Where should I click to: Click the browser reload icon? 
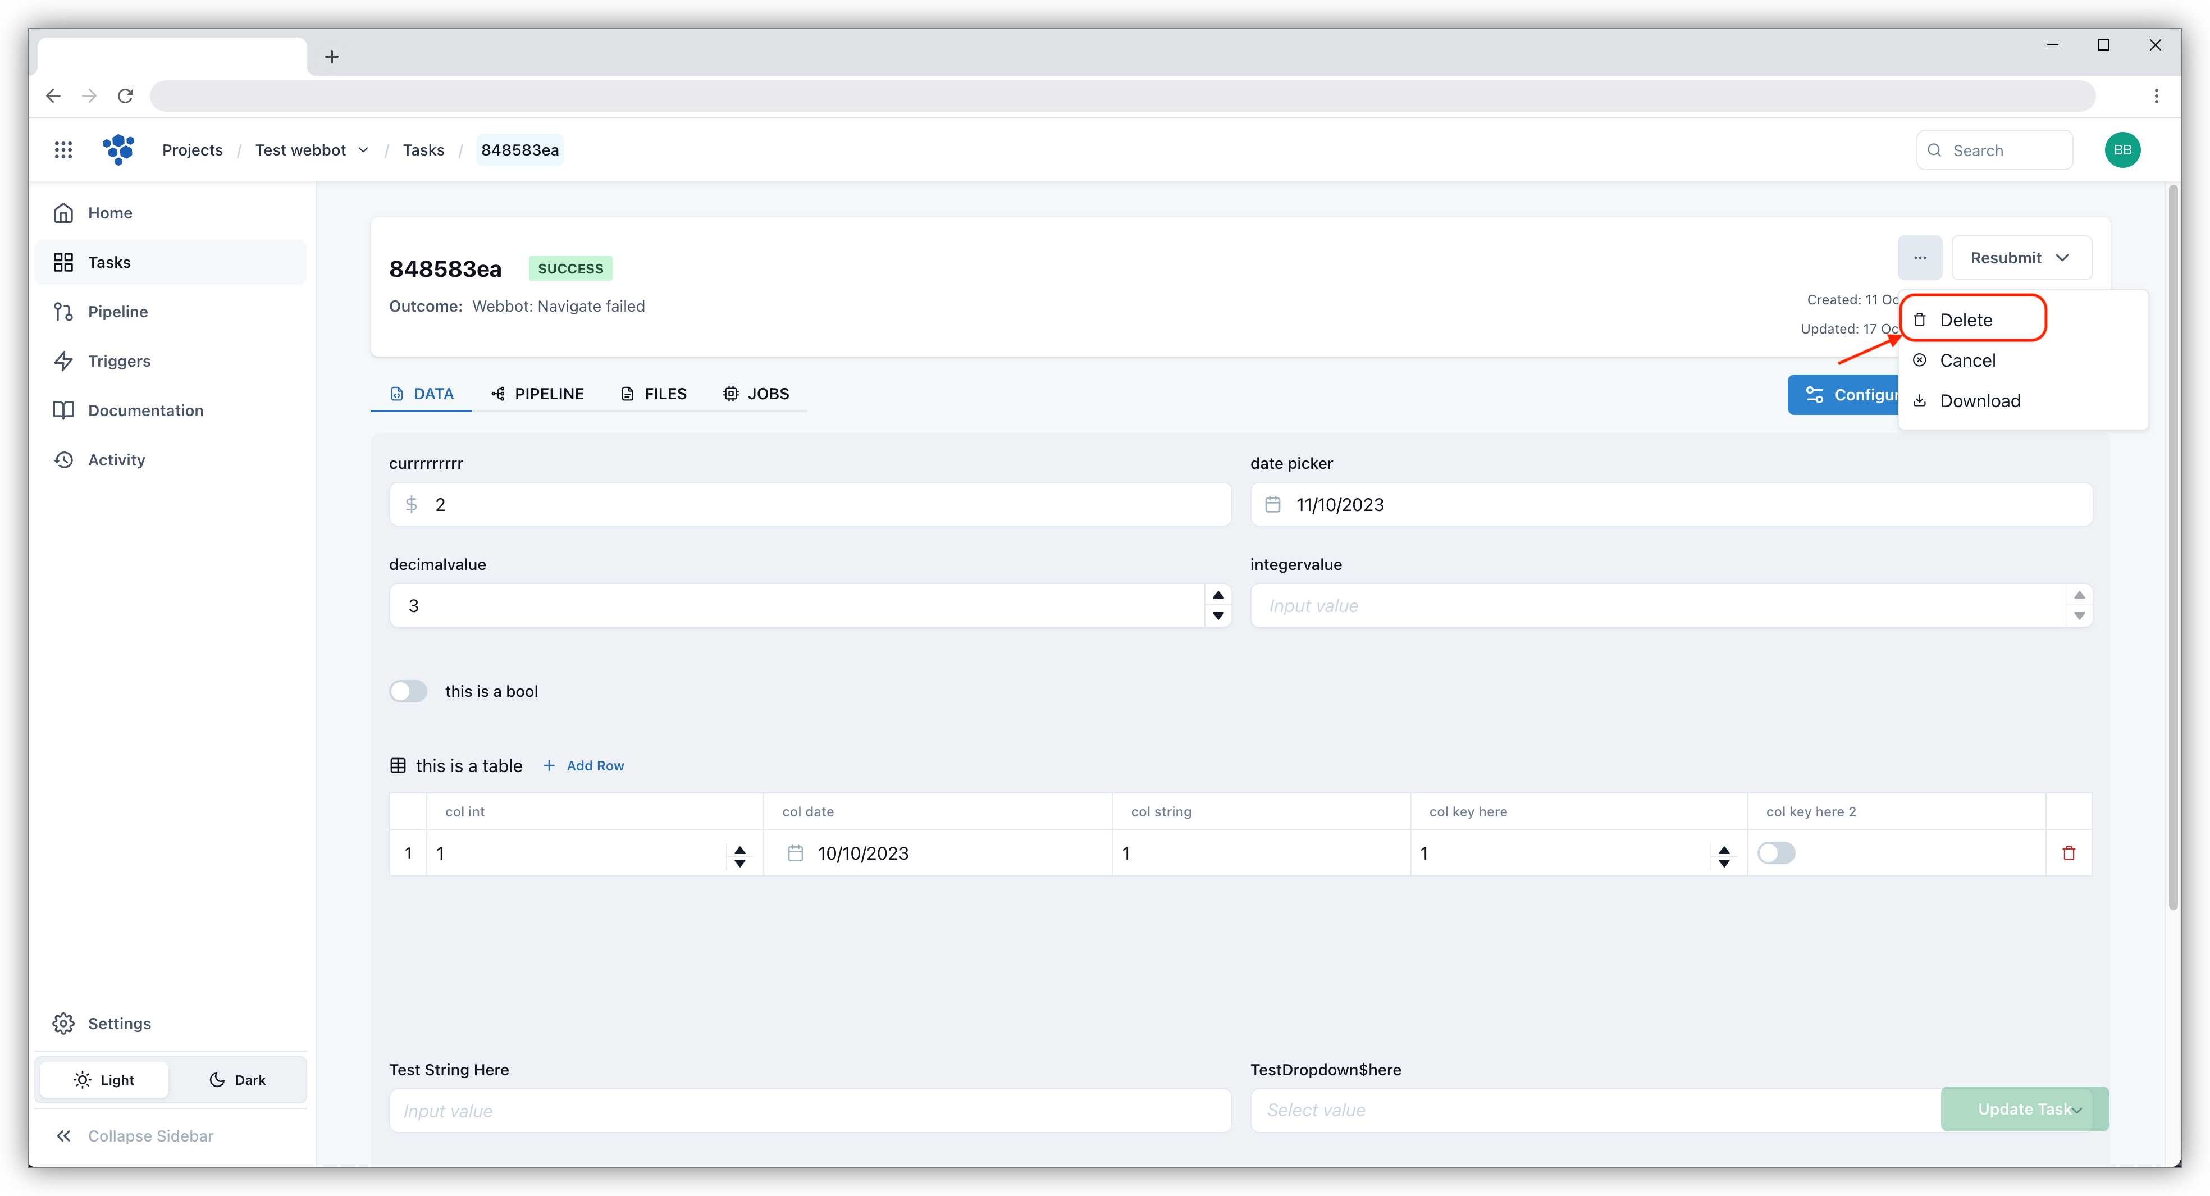125,96
